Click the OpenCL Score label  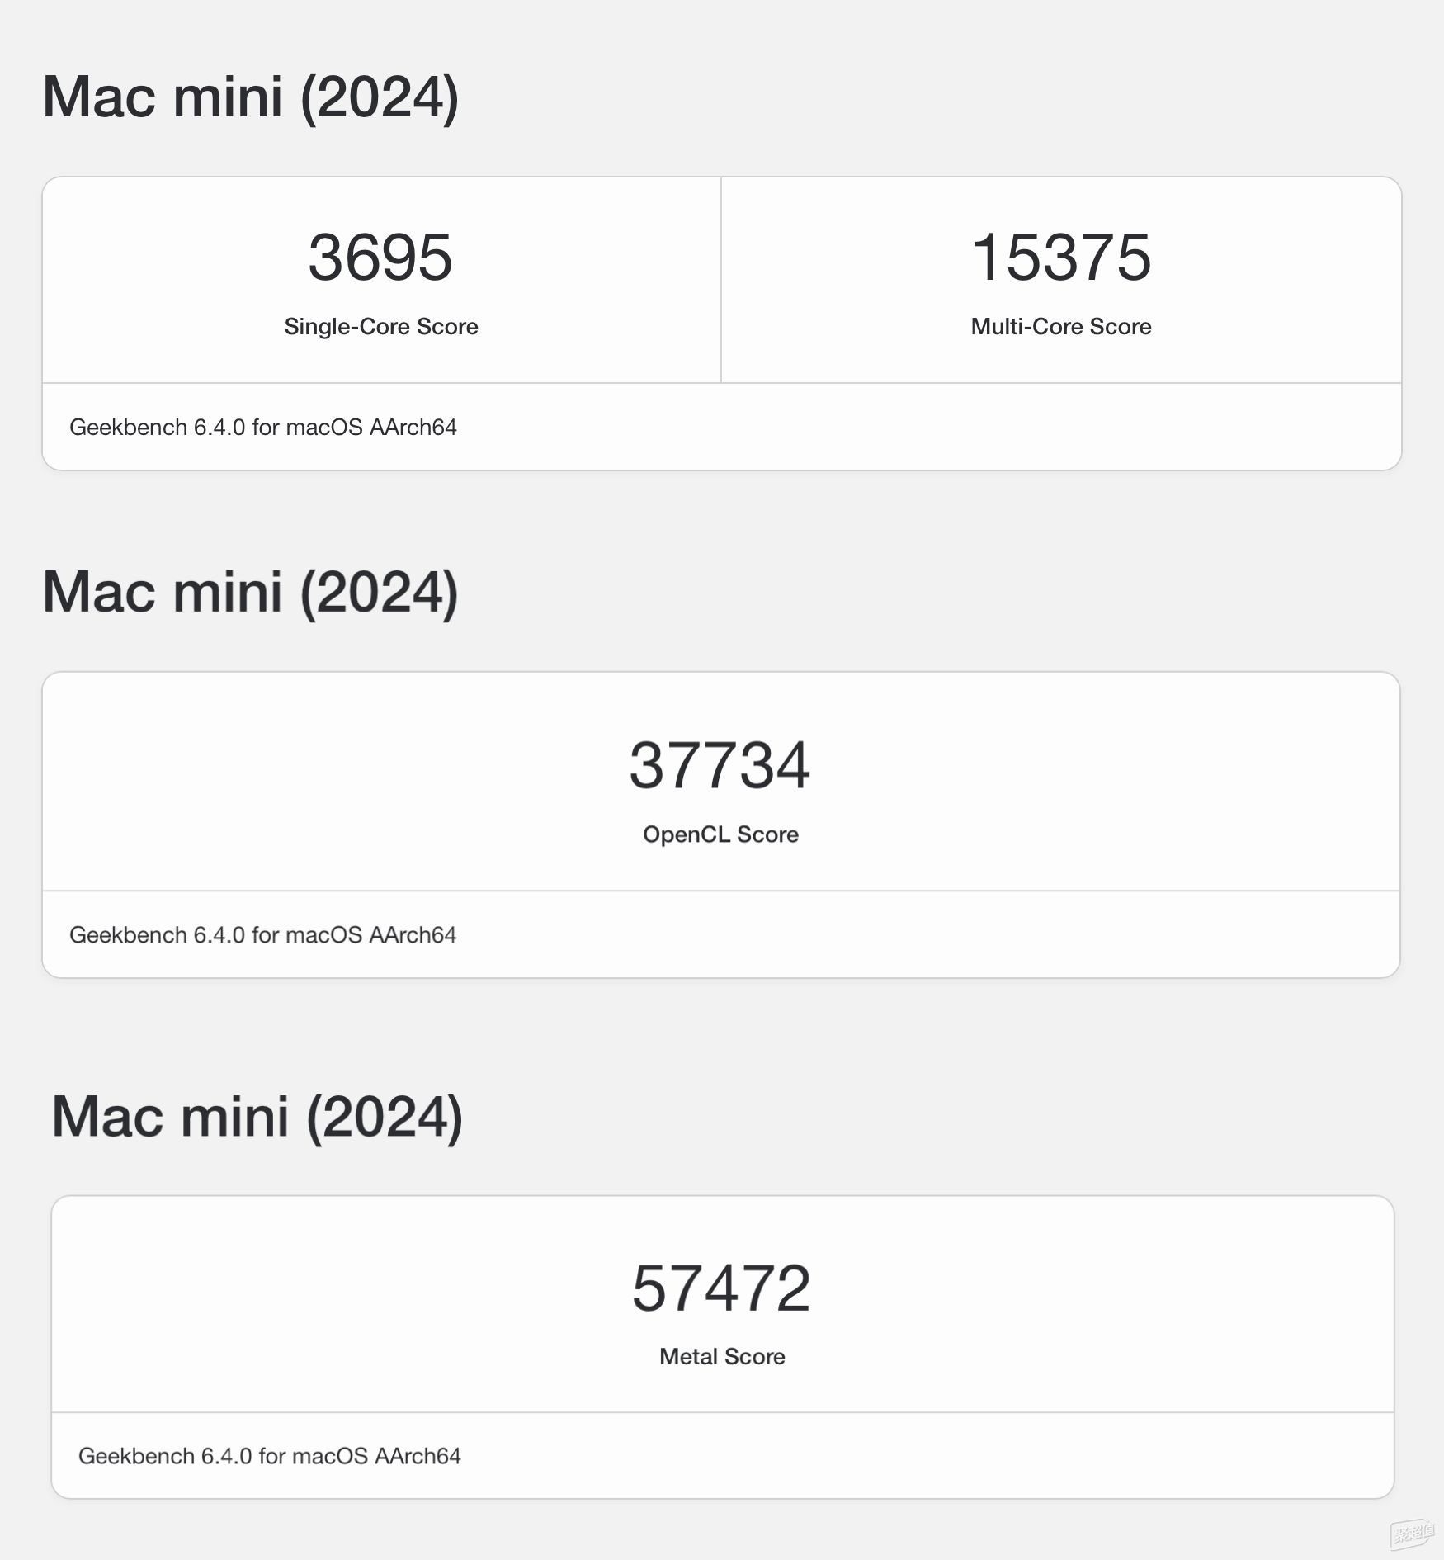(x=720, y=834)
